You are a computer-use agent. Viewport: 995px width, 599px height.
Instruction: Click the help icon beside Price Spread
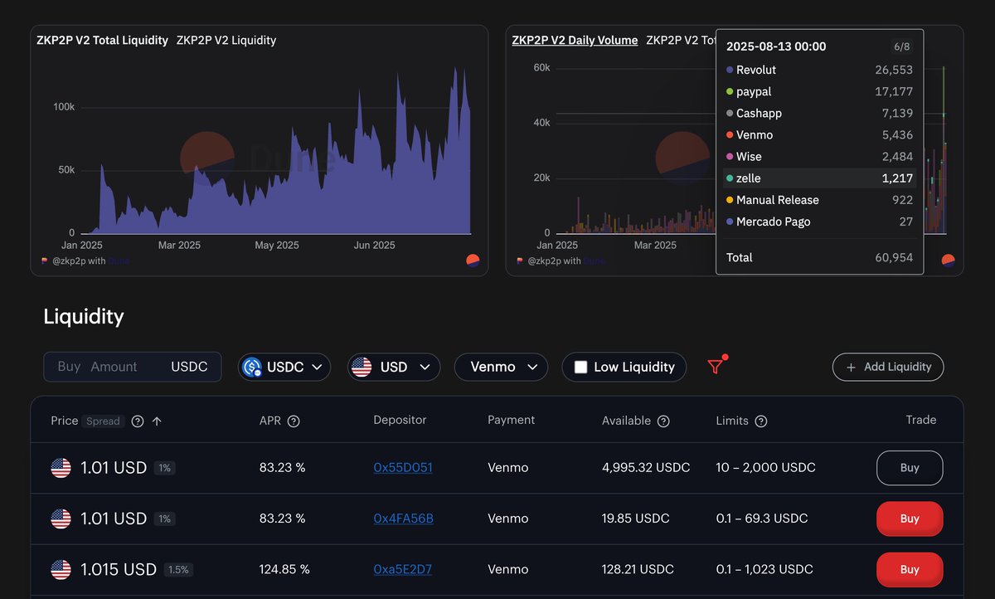coord(138,421)
